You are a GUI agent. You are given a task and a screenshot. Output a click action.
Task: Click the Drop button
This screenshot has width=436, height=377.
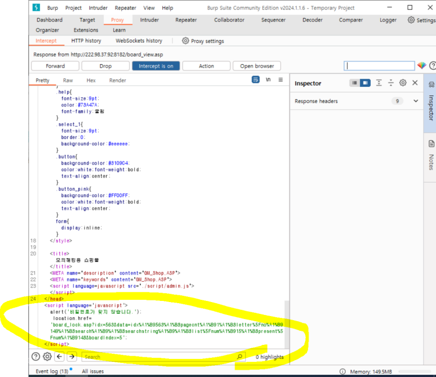coord(105,66)
